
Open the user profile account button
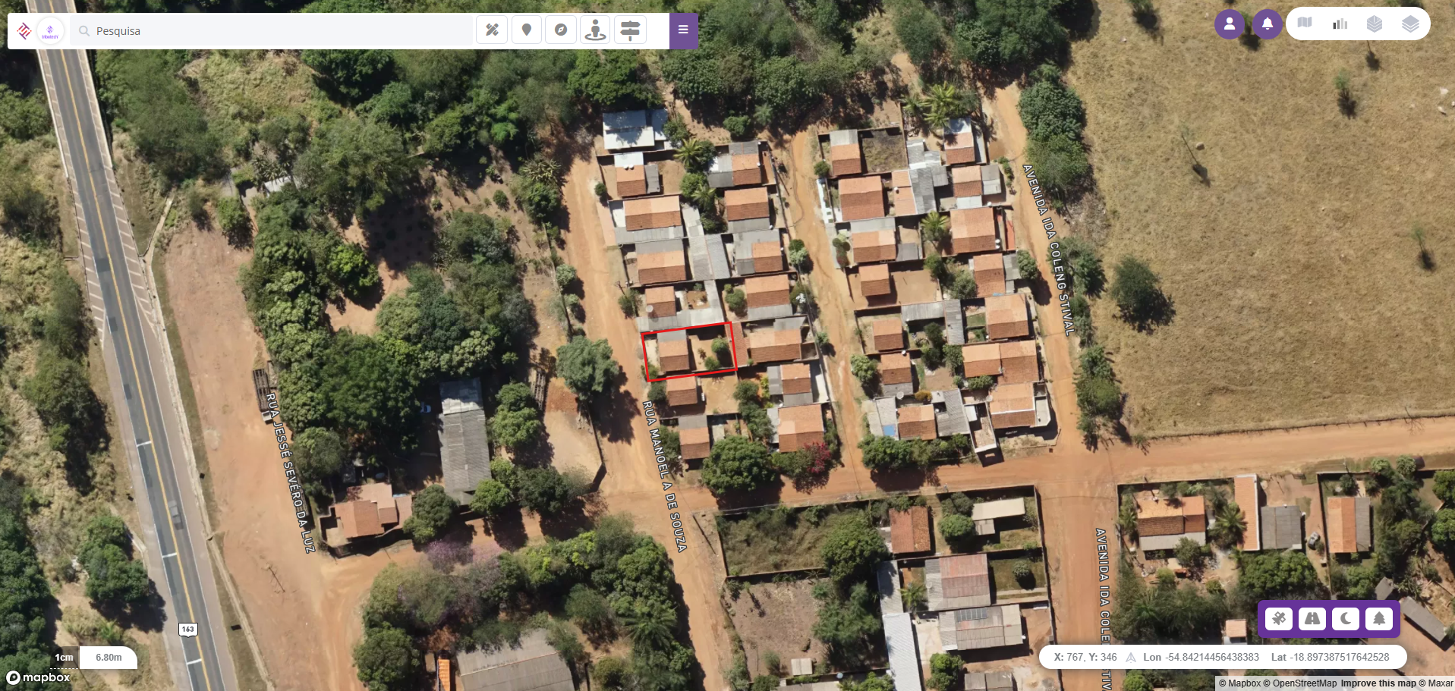[1230, 24]
